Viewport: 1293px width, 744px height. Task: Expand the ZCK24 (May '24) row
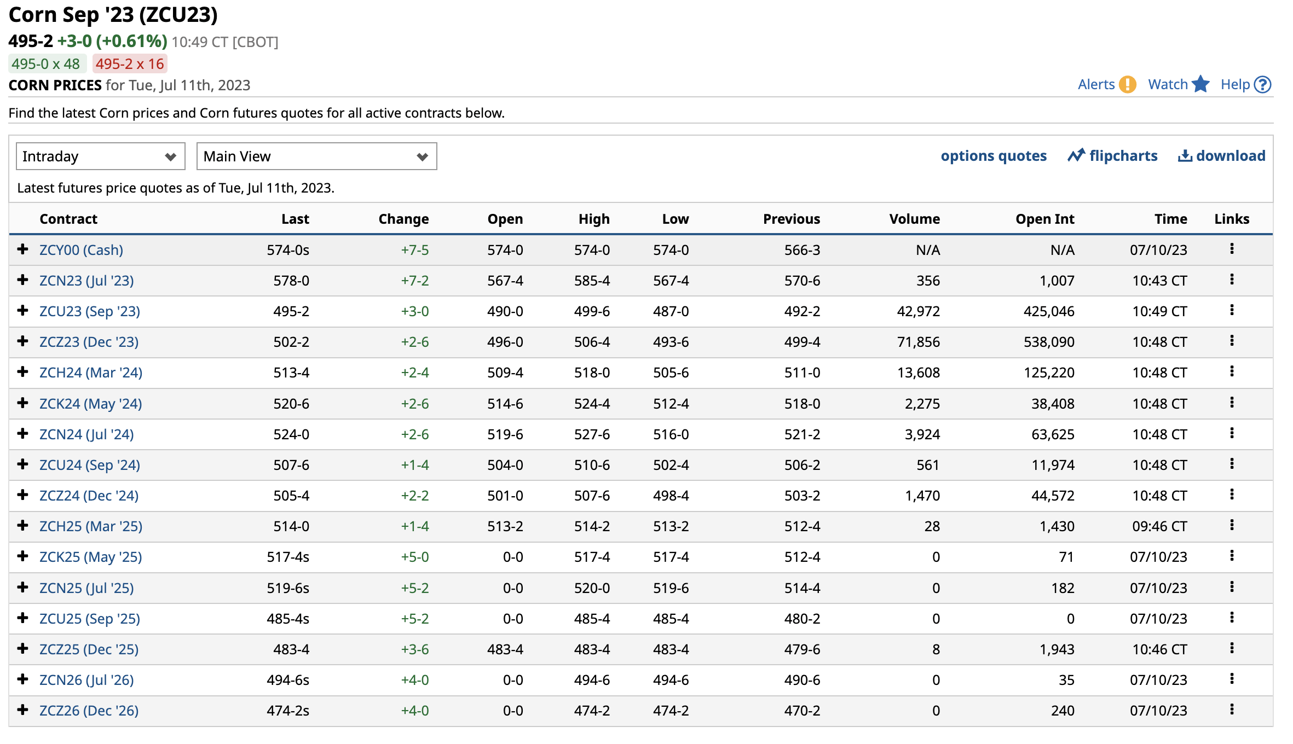[x=22, y=403]
